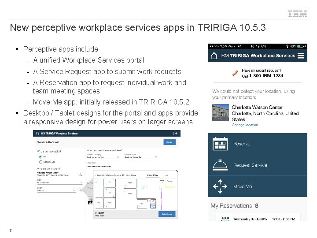Open the Reserve menu item
The width and height of the screenshot is (317, 238).
258,144
